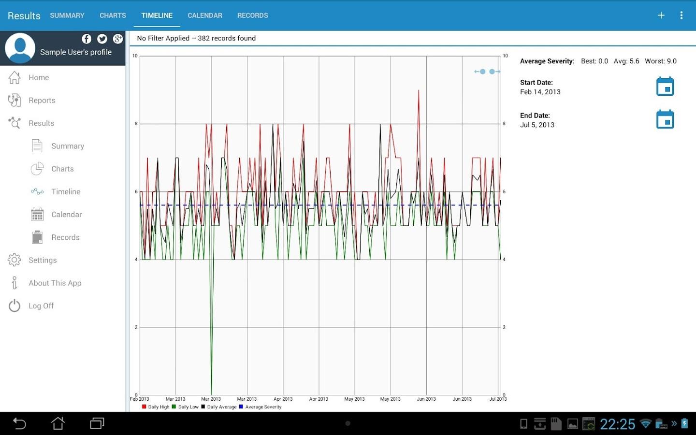This screenshot has height=435, width=696.
Task: Tap the Sample User profile avatar
Action: coord(20,48)
